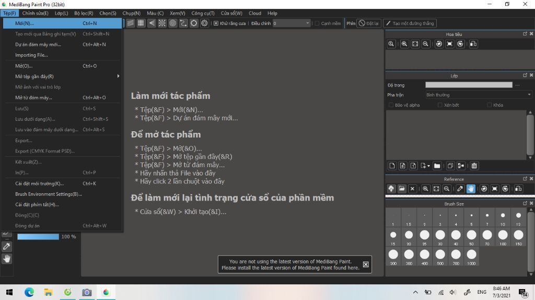Choose Brush Environment Settings(B)... entry
The image size is (535, 300).
pyautogui.click(x=63, y=194)
